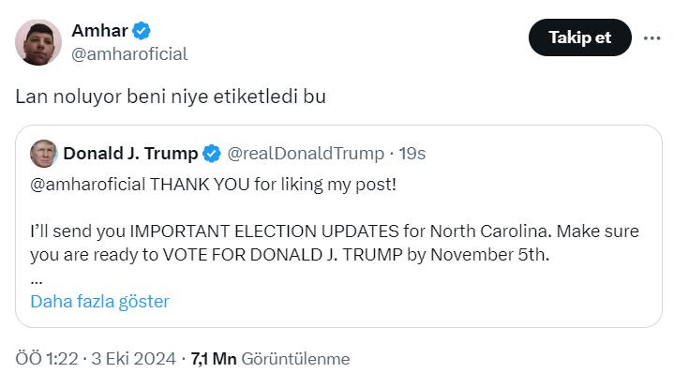The width and height of the screenshot is (674, 373).
Task: Click the Amhar display name
Action: click(99, 31)
